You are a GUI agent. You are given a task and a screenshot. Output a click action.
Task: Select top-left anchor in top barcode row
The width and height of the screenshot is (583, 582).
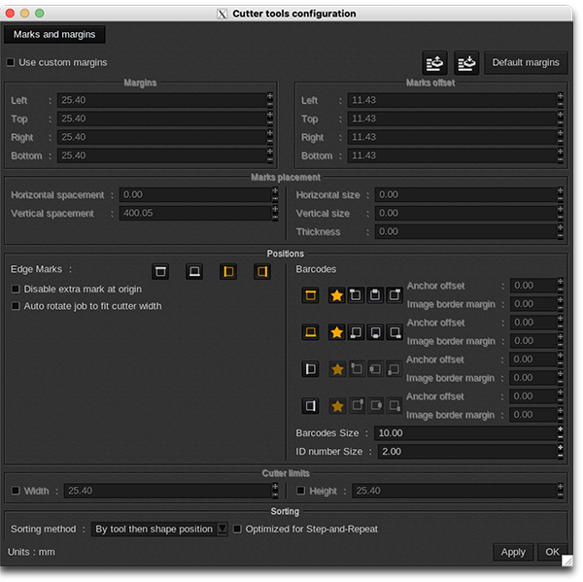[356, 295]
